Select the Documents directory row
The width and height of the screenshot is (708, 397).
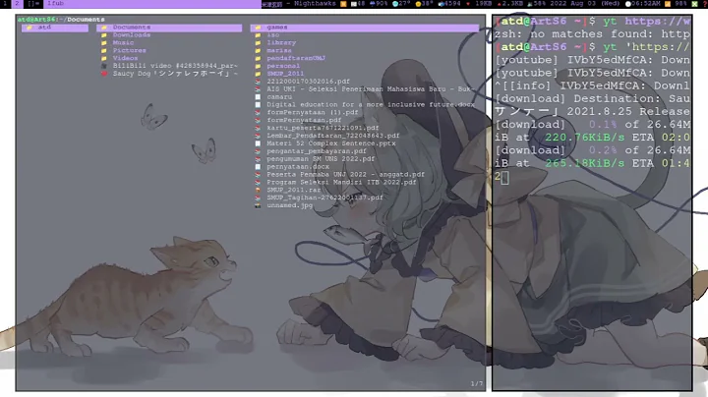click(x=169, y=28)
